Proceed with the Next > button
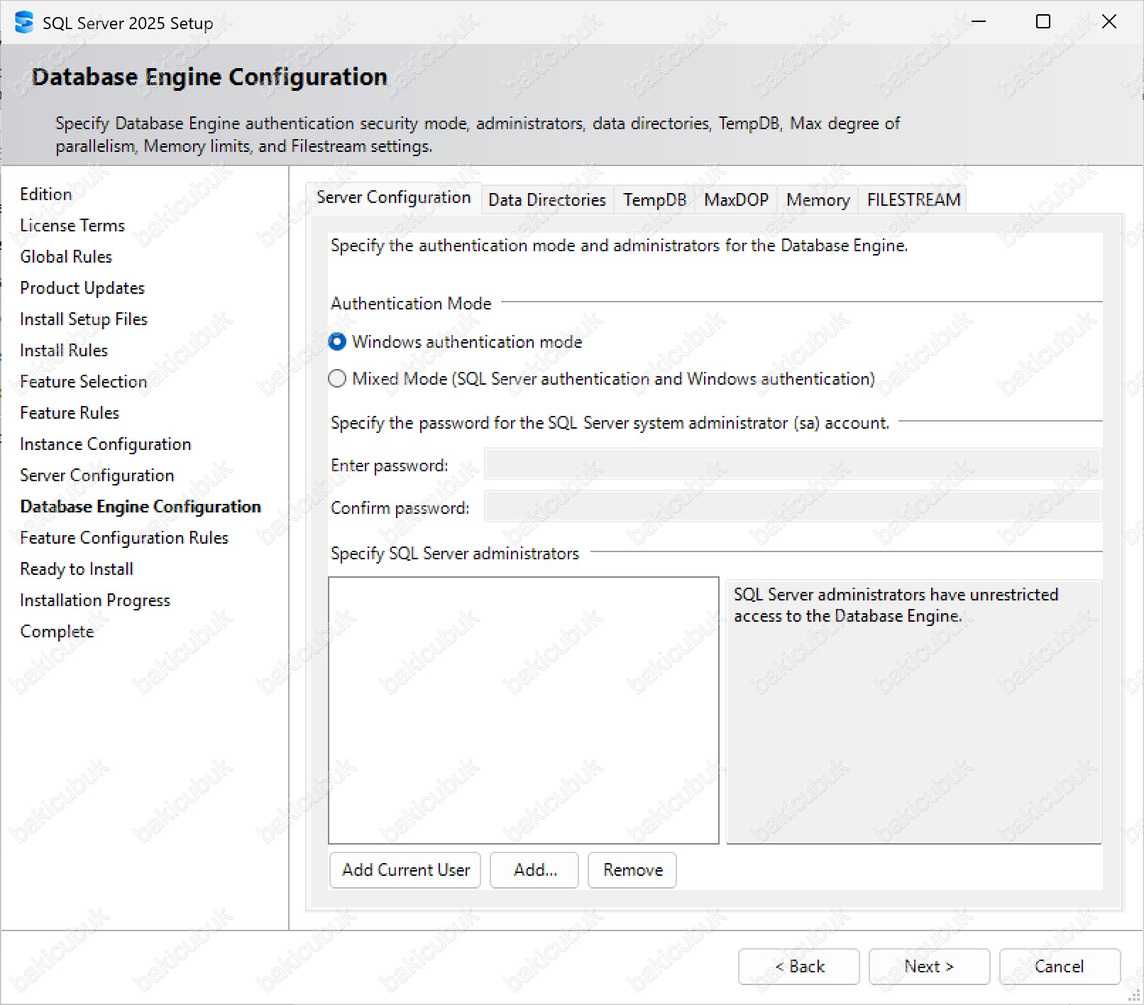Screen dimensions: 1144x1005 click(928, 967)
